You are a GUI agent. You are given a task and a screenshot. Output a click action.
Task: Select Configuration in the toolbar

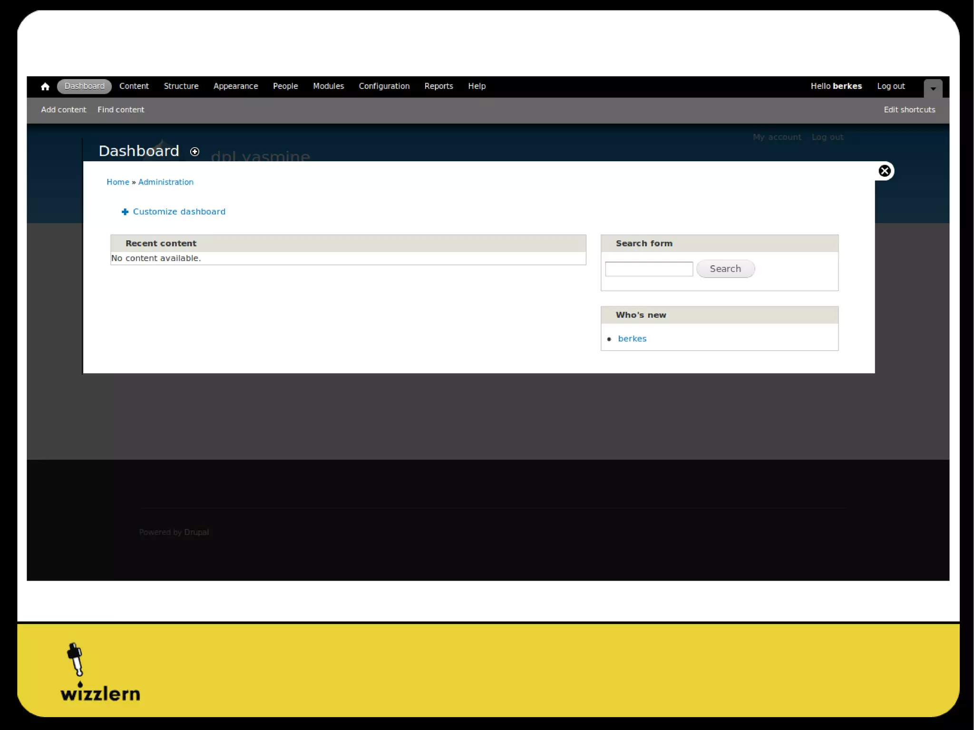coord(384,86)
